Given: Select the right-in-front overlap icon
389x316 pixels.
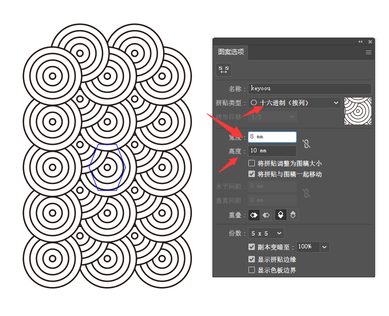Looking at the screenshot, I should [266, 215].
